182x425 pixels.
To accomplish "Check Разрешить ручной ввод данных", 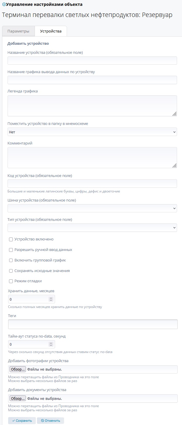I will pos(11,250).
